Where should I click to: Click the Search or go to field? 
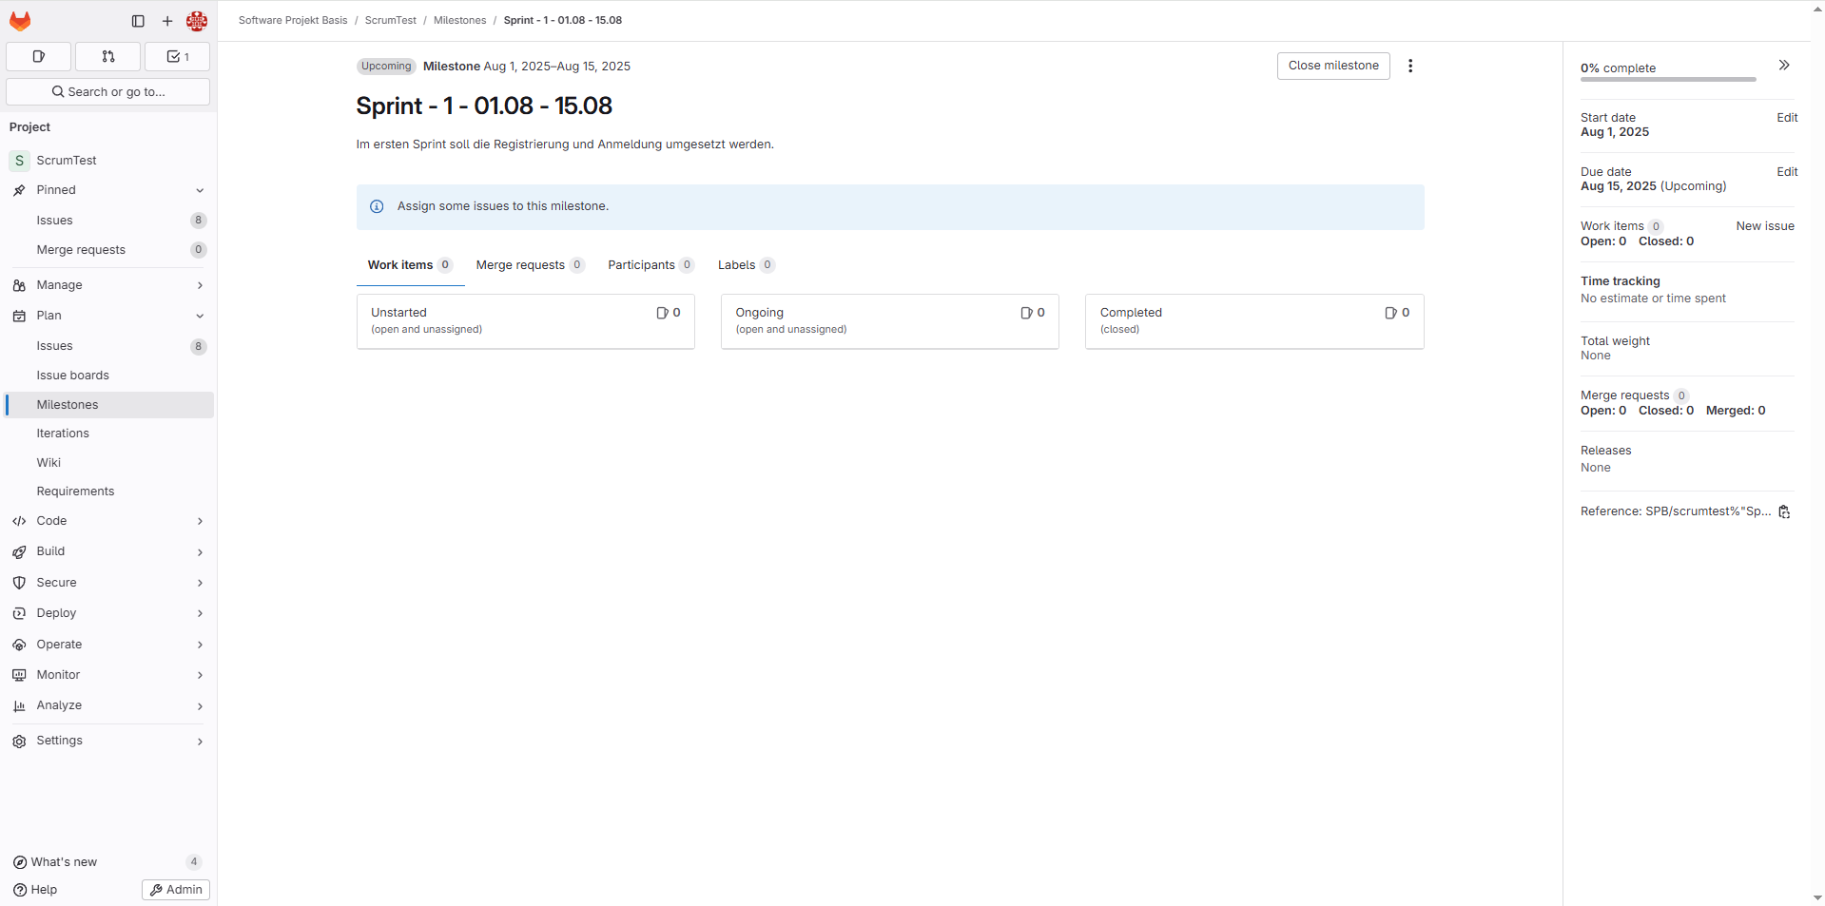[x=108, y=92]
